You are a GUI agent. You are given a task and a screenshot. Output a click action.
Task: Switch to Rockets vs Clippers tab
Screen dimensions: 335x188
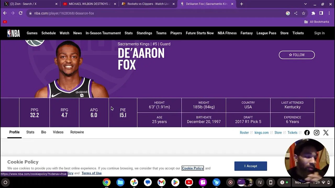[x=148, y=4]
